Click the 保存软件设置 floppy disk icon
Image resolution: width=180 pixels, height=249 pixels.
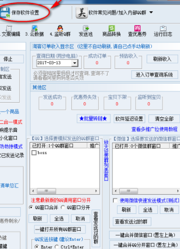(5, 13)
